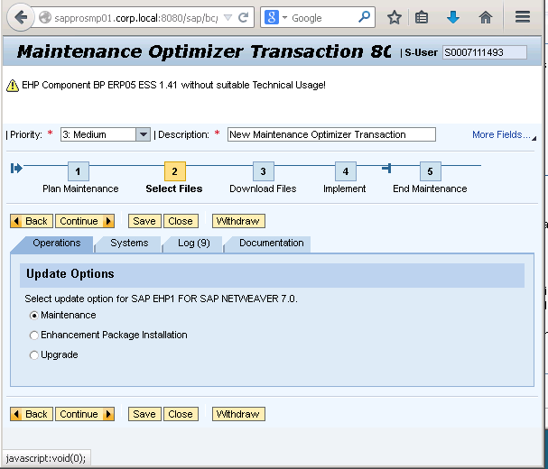Expand More Fields link

pyautogui.click(x=501, y=134)
